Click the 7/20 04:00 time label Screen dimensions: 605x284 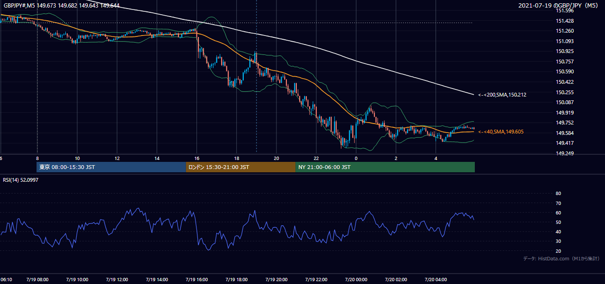point(436,279)
